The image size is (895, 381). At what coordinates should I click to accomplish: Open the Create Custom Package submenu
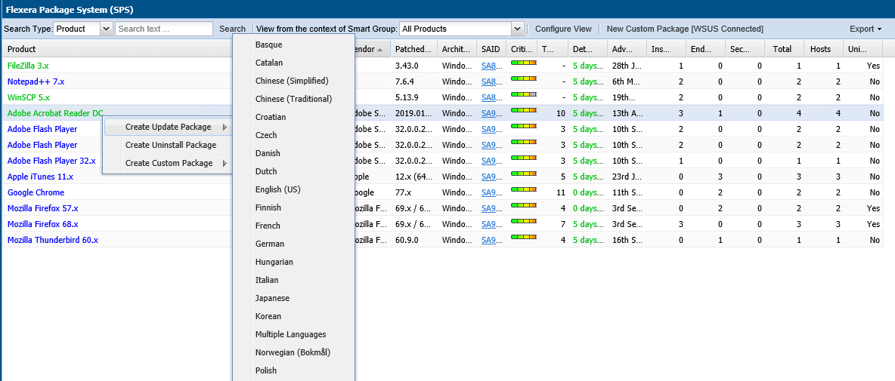click(168, 164)
